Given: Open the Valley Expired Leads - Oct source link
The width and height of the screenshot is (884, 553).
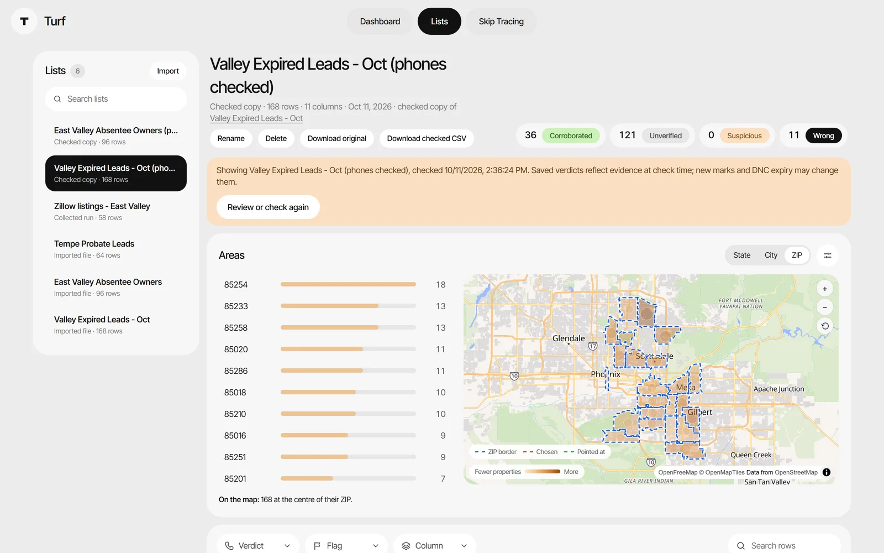Looking at the screenshot, I should coord(256,118).
